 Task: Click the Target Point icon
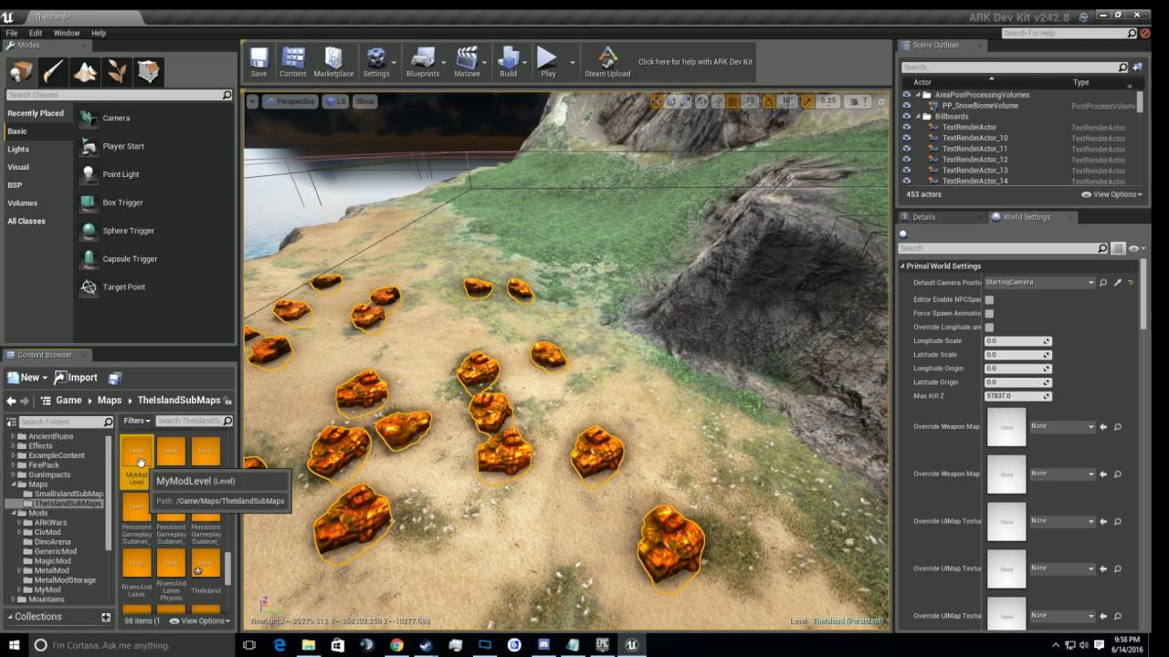(x=89, y=287)
